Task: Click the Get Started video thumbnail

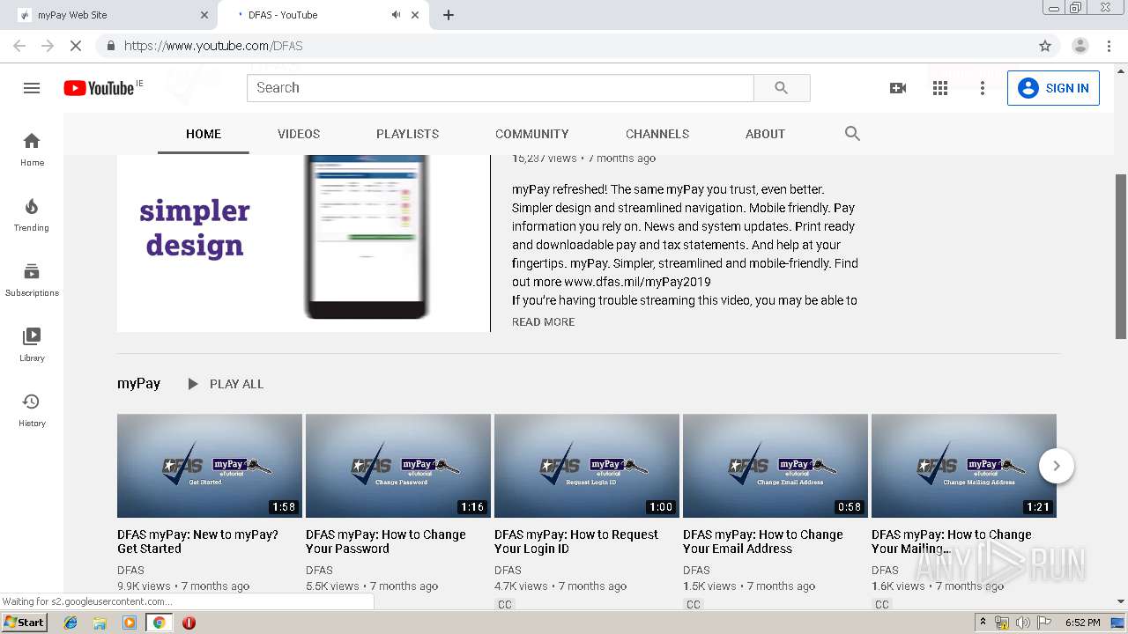Action: point(210,465)
